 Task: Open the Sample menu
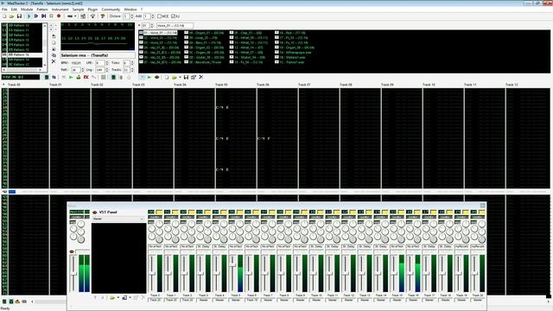(x=78, y=10)
